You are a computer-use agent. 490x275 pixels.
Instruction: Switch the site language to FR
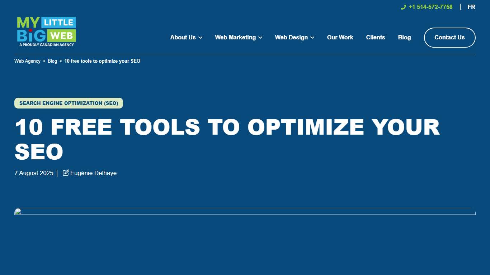pyautogui.click(x=471, y=7)
